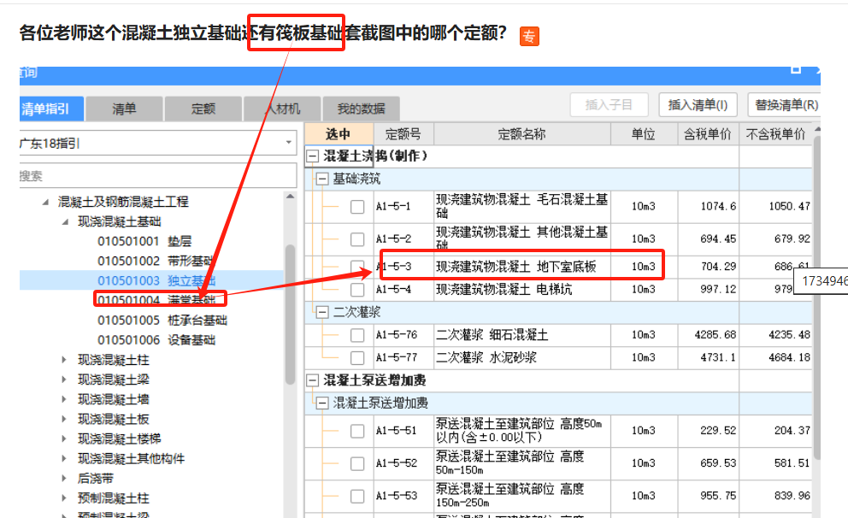
Task: Open the 我的数据 tab
Action: point(361,109)
